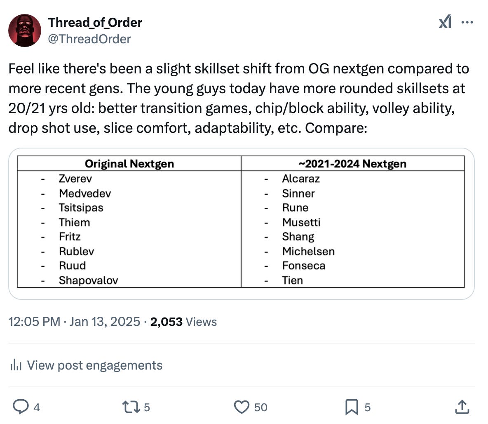Open the Grok xI icon

[x=445, y=22]
